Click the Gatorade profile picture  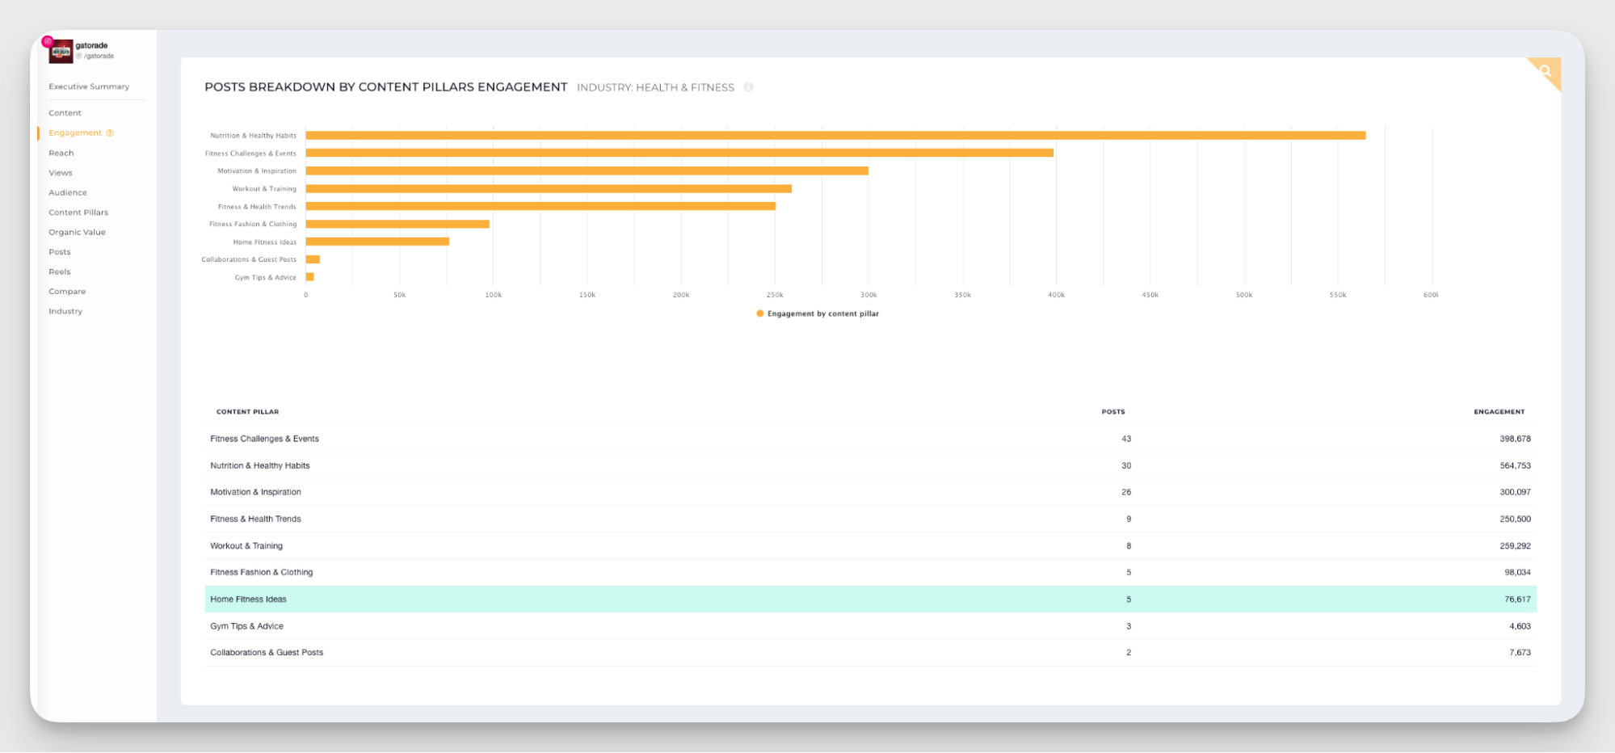61,52
